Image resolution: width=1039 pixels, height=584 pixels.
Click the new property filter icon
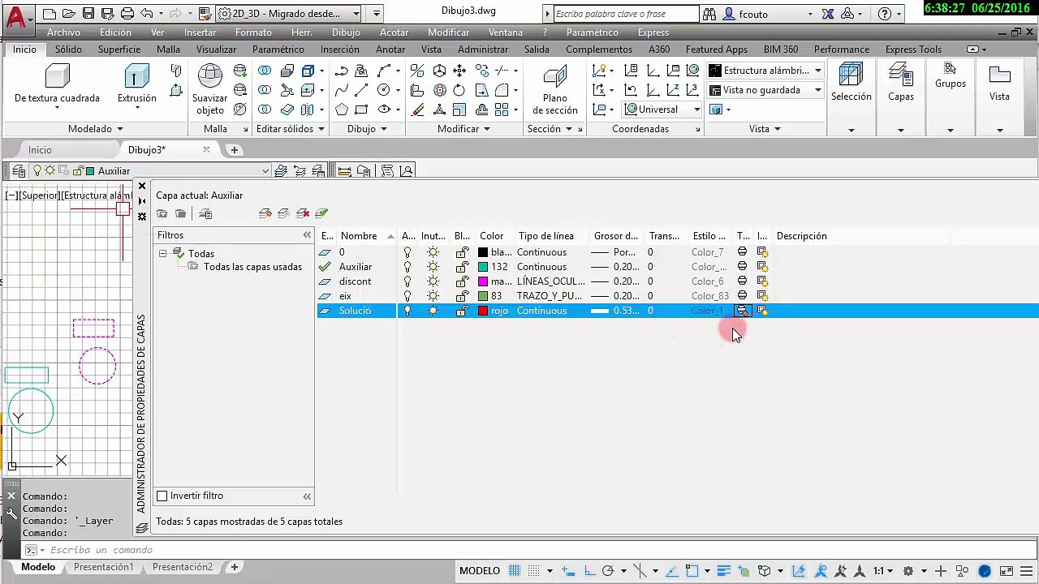pyautogui.click(x=162, y=213)
